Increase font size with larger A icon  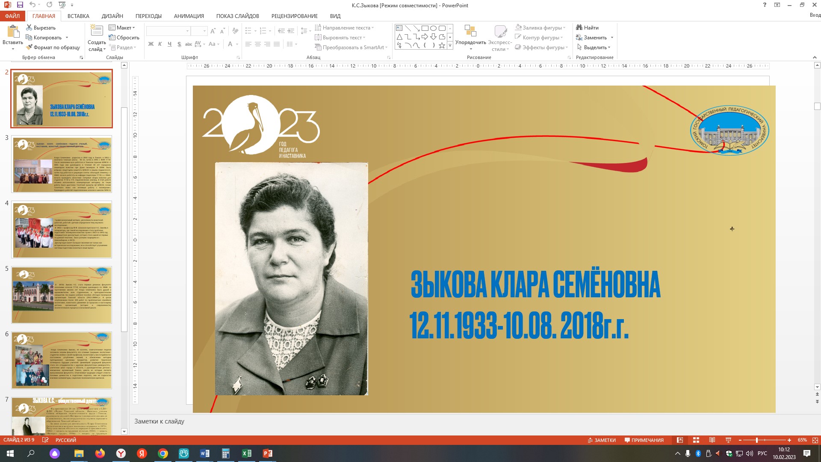click(213, 31)
